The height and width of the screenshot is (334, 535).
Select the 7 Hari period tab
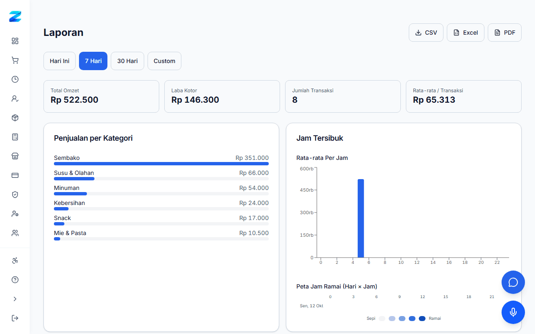tap(93, 61)
